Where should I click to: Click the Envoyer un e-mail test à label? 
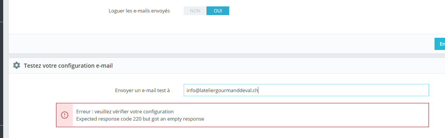142,90
